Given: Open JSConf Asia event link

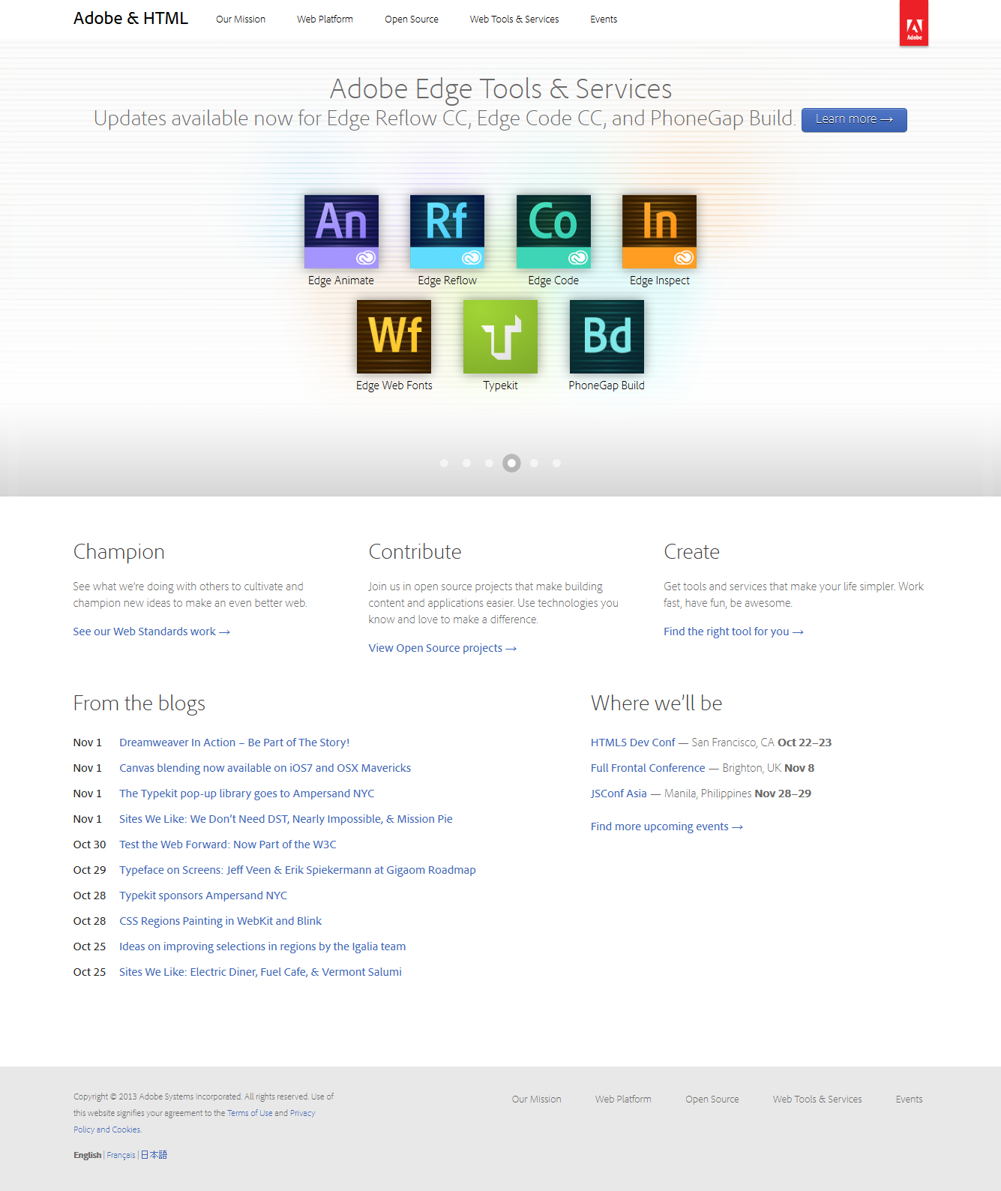Looking at the screenshot, I should [619, 793].
